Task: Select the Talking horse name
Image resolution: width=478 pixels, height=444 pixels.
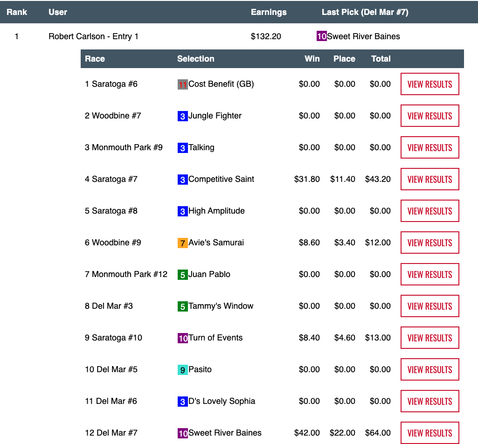Action: (201, 147)
